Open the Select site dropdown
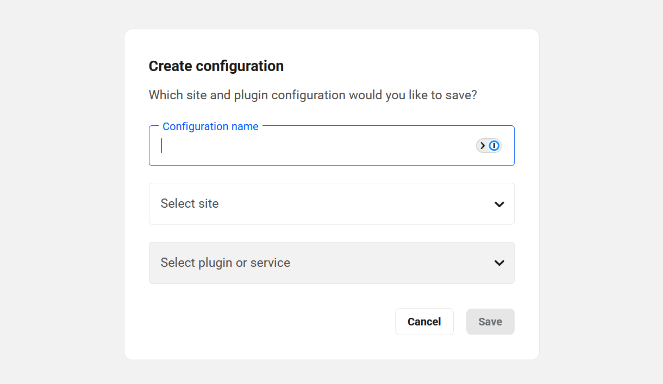The image size is (663, 384). coord(331,203)
